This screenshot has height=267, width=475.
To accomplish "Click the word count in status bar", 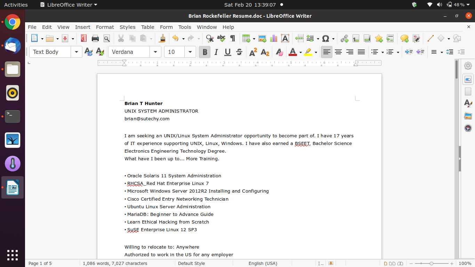I will click(115, 264).
